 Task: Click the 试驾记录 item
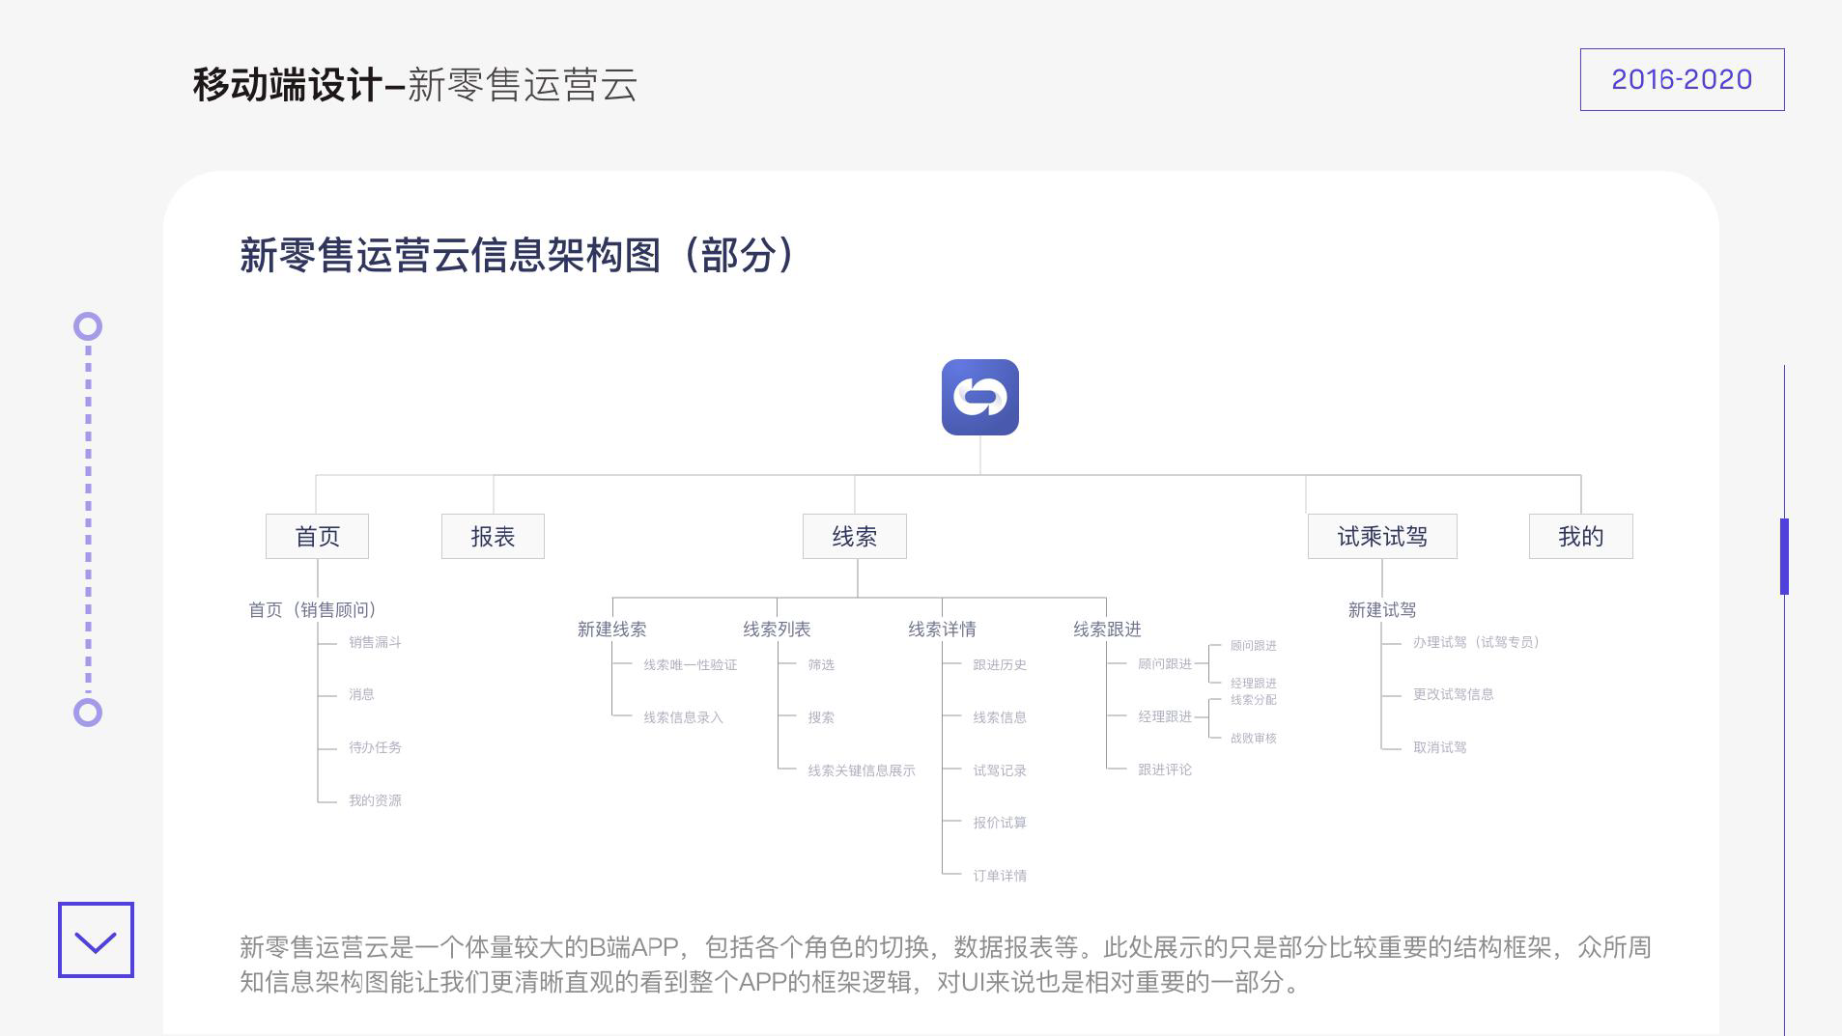click(x=1000, y=770)
